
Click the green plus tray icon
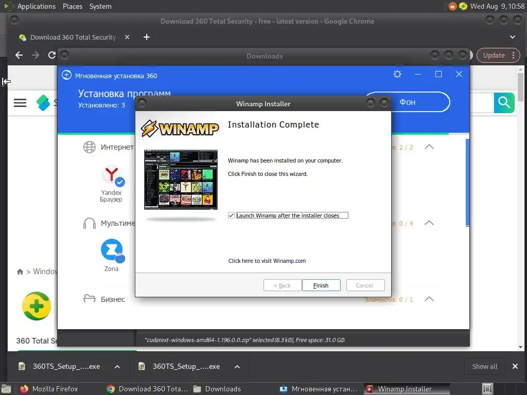point(463,6)
